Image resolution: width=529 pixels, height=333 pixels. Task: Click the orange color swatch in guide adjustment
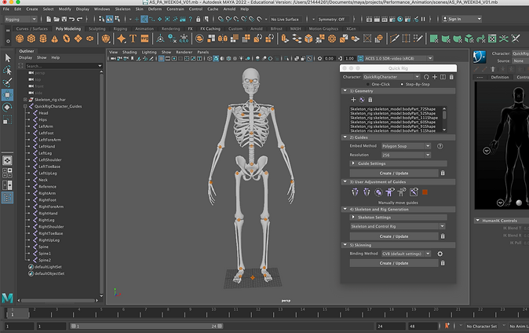pos(425,192)
